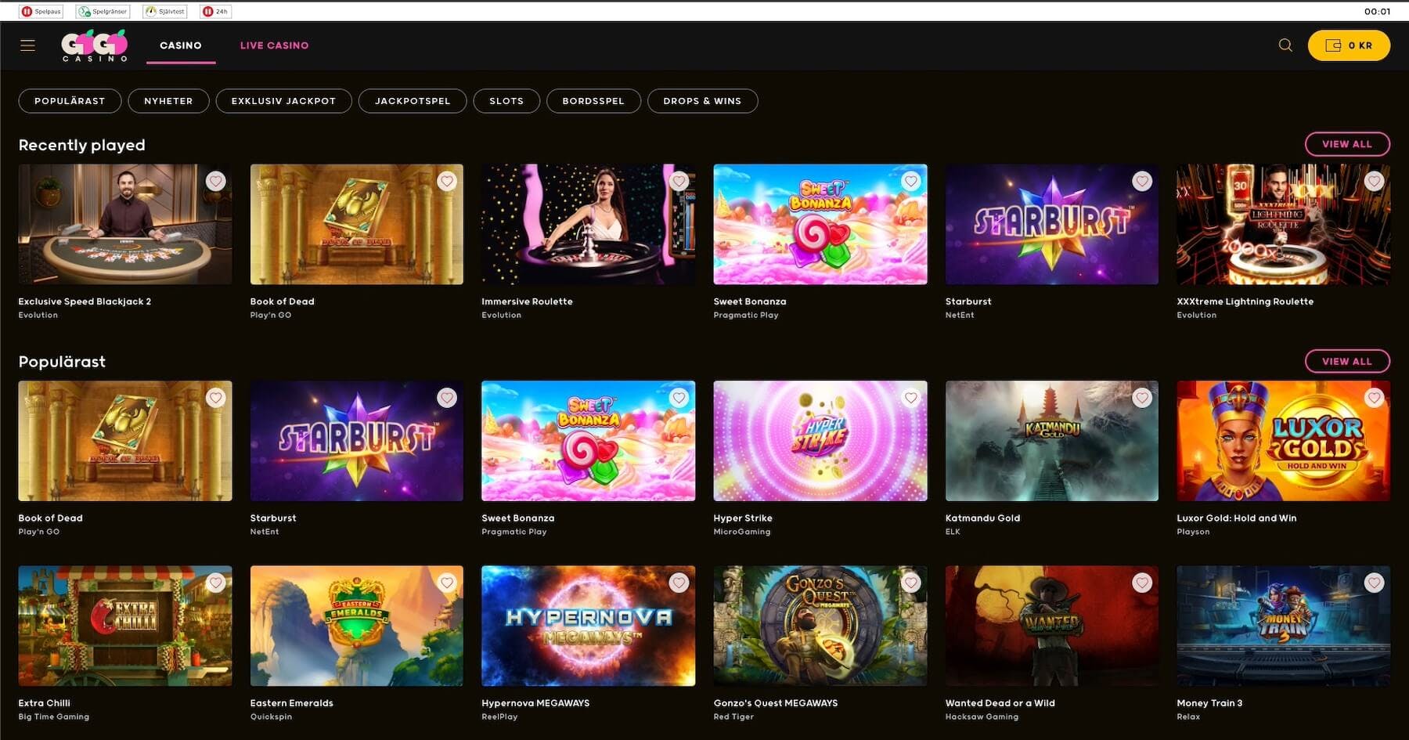Favorite Starburst in Recently played
The image size is (1409, 740).
click(x=1142, y=181)
